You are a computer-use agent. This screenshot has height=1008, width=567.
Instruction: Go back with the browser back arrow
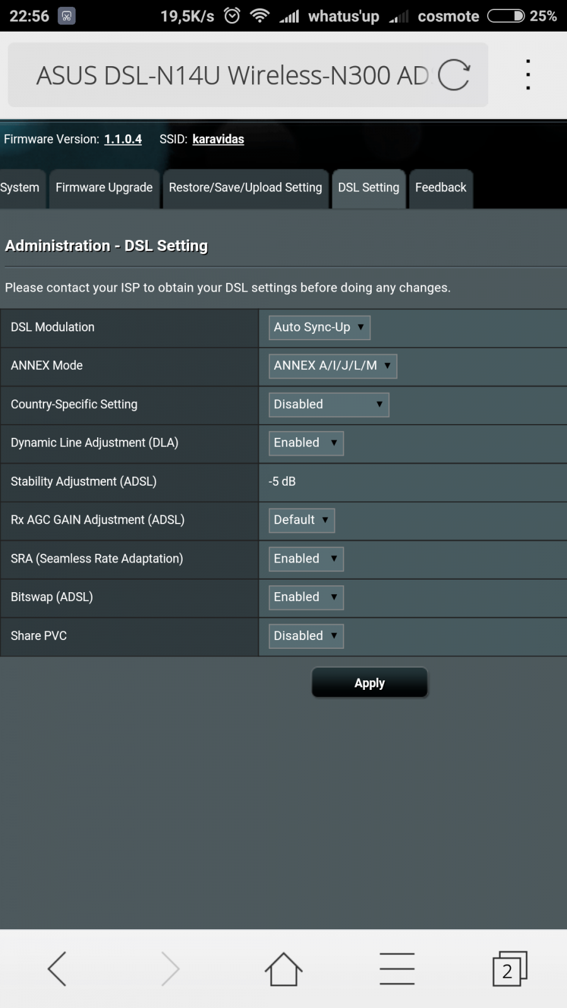pyautogui.click(x=57, y=968)
